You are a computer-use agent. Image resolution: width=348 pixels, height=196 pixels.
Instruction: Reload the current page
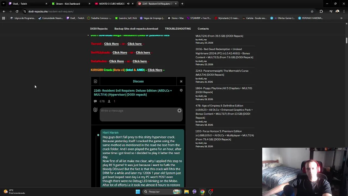[x=17, y=11]
